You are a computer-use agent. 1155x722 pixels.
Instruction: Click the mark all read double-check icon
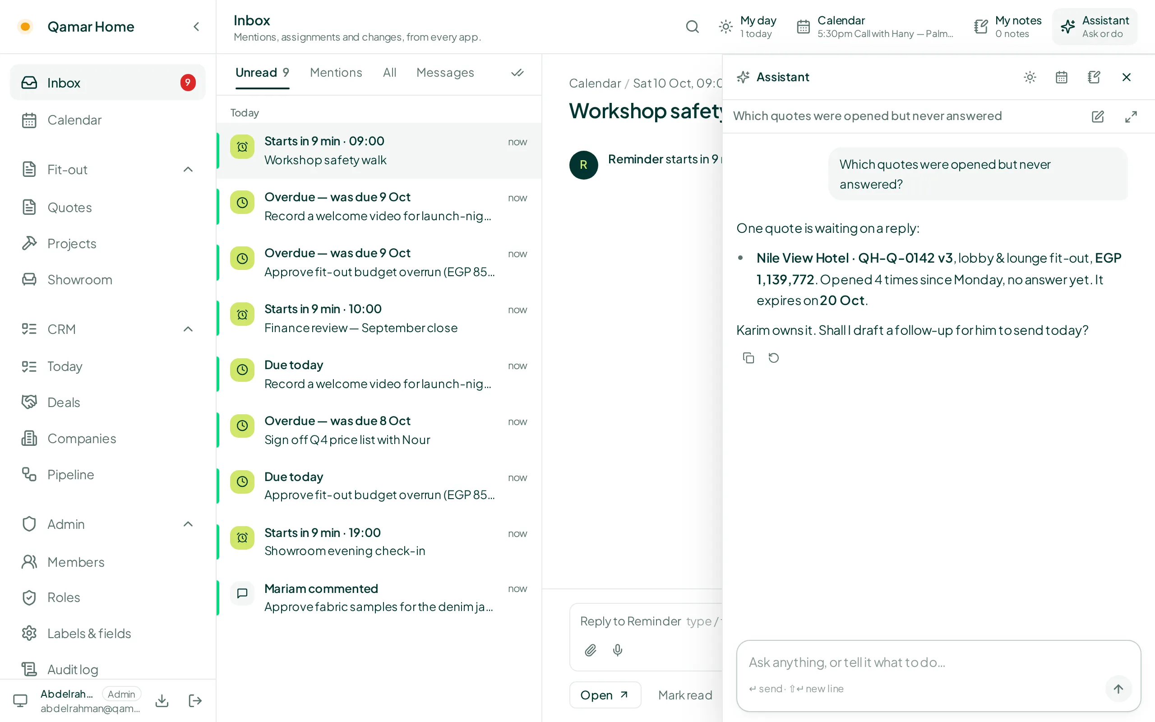pos(517,73)
